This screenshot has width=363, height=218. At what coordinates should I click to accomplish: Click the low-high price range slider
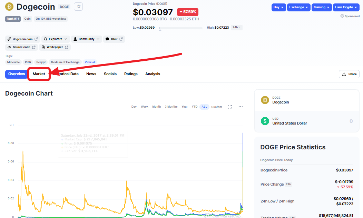tap(180, 28)
